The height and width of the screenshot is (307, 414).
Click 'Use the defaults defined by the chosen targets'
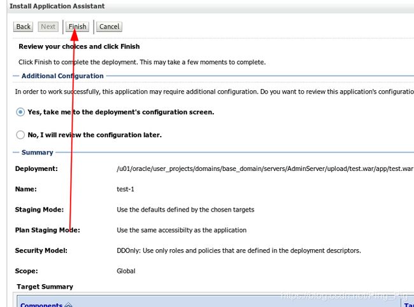coord(185,210)
